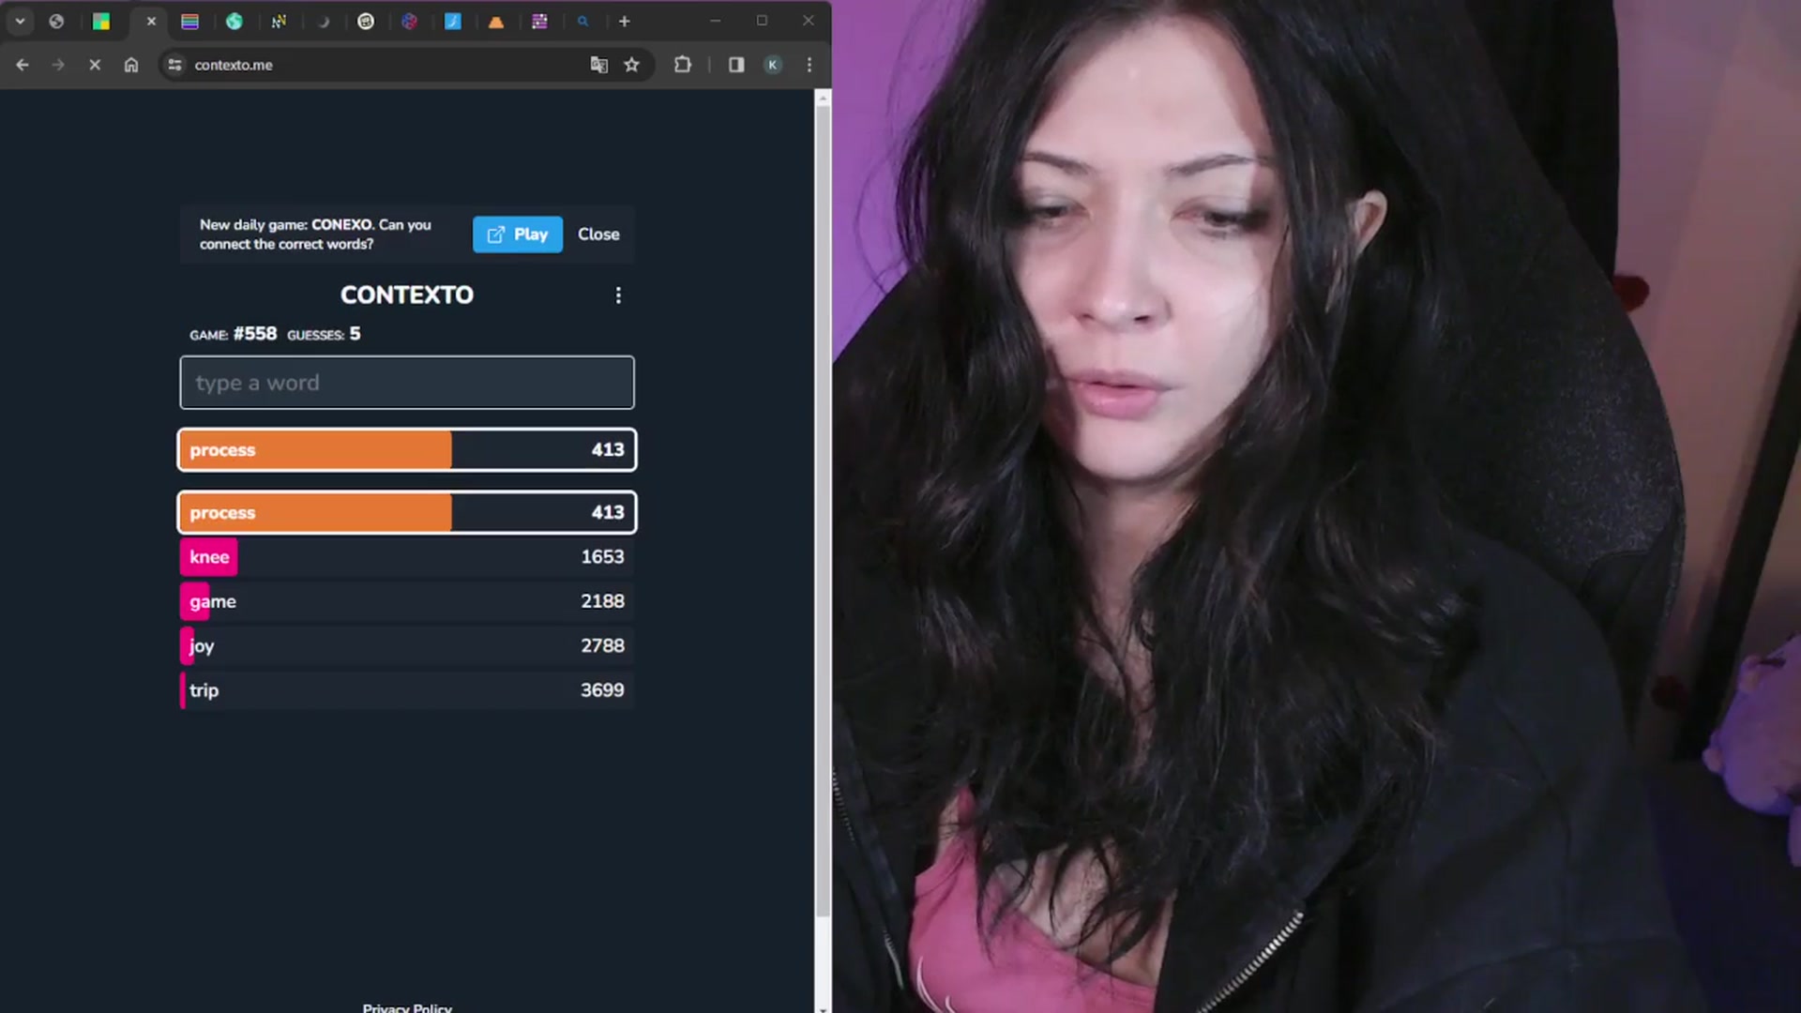Switch to the blue square icon tab
This screenshot has width=1801, height=1013.
(x=453, y=21)
